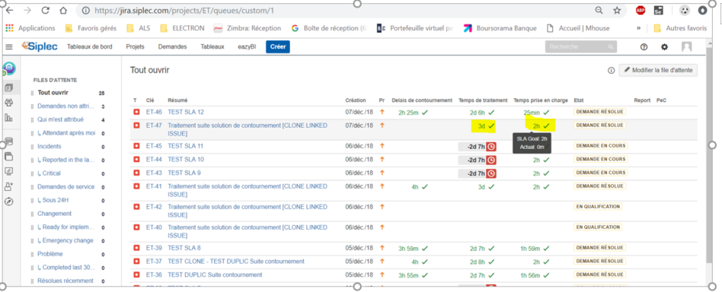Show more bookmarks via the chevron overflow

pos(639,28)
